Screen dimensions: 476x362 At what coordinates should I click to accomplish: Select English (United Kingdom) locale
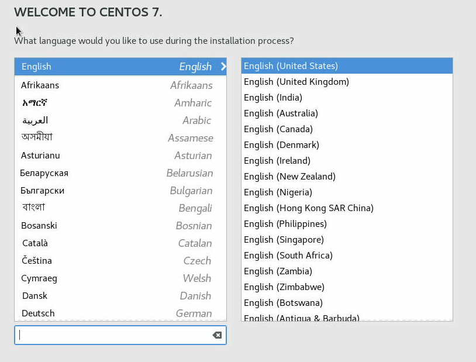coord(347,82)
